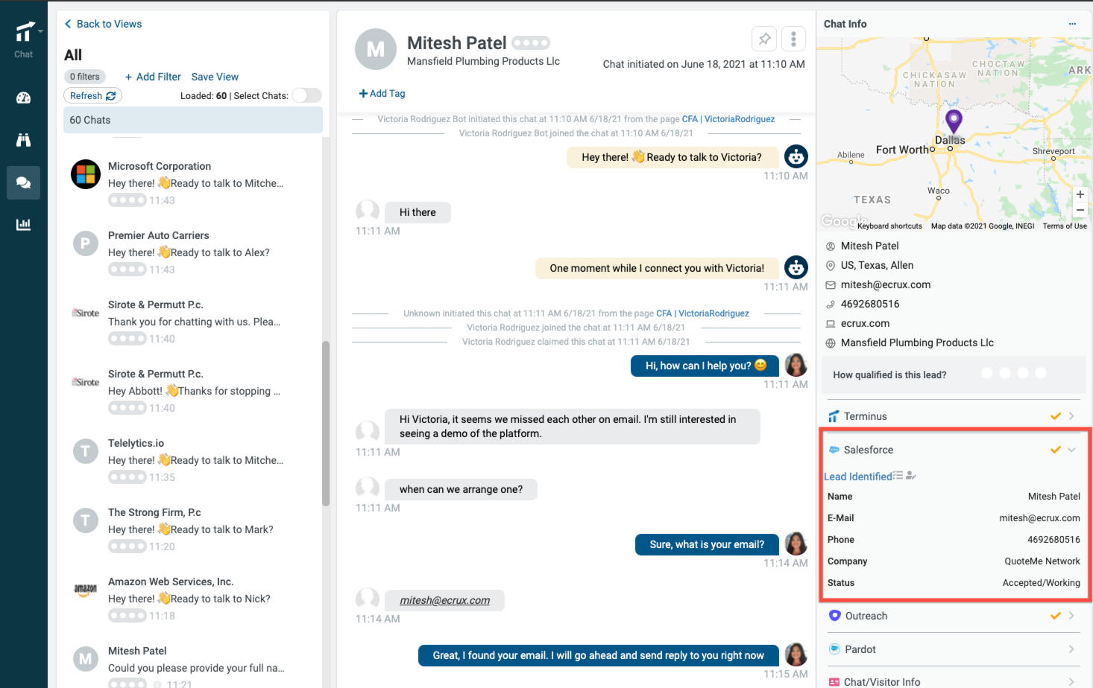
Task: Open the Amazon Web Services, Inc. chat
Action: tap(193, 598)
